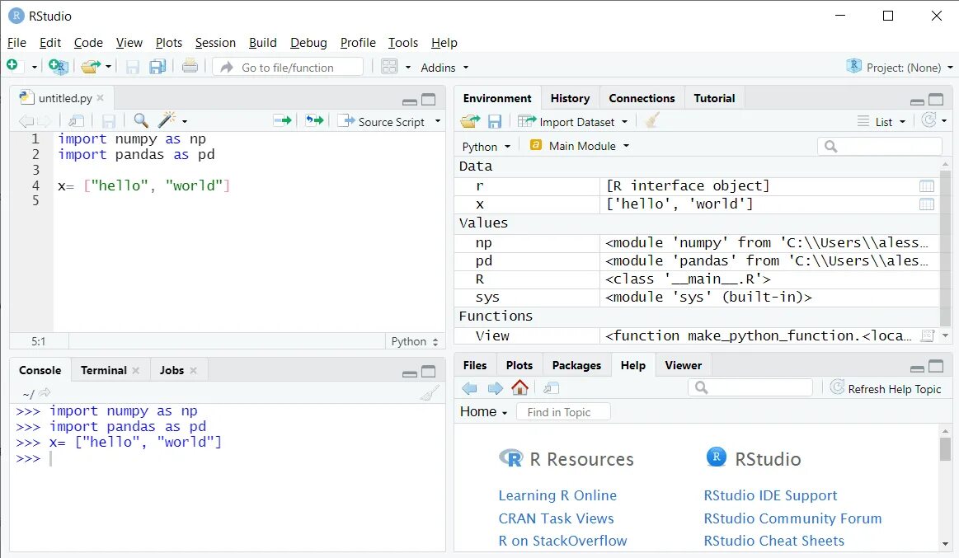The width and height of the screenshot is (959, 558).
Task: Maximize the Console pane
Action: tap(429, 372)
